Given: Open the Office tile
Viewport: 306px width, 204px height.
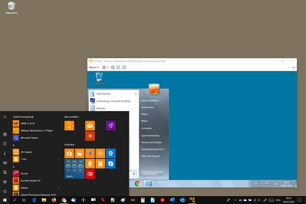Looking at the screenshot, I should click(90, 136).
